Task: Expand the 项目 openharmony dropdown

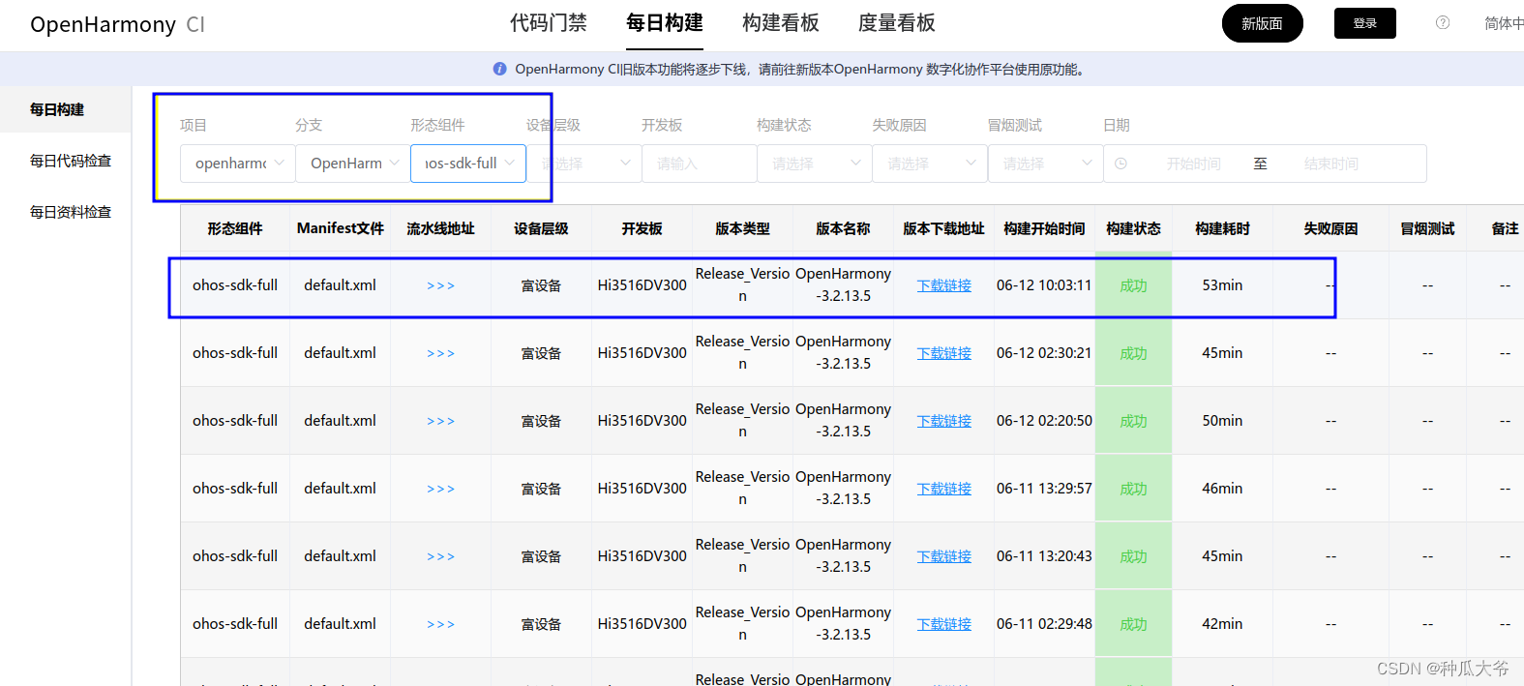Action: 237,164
